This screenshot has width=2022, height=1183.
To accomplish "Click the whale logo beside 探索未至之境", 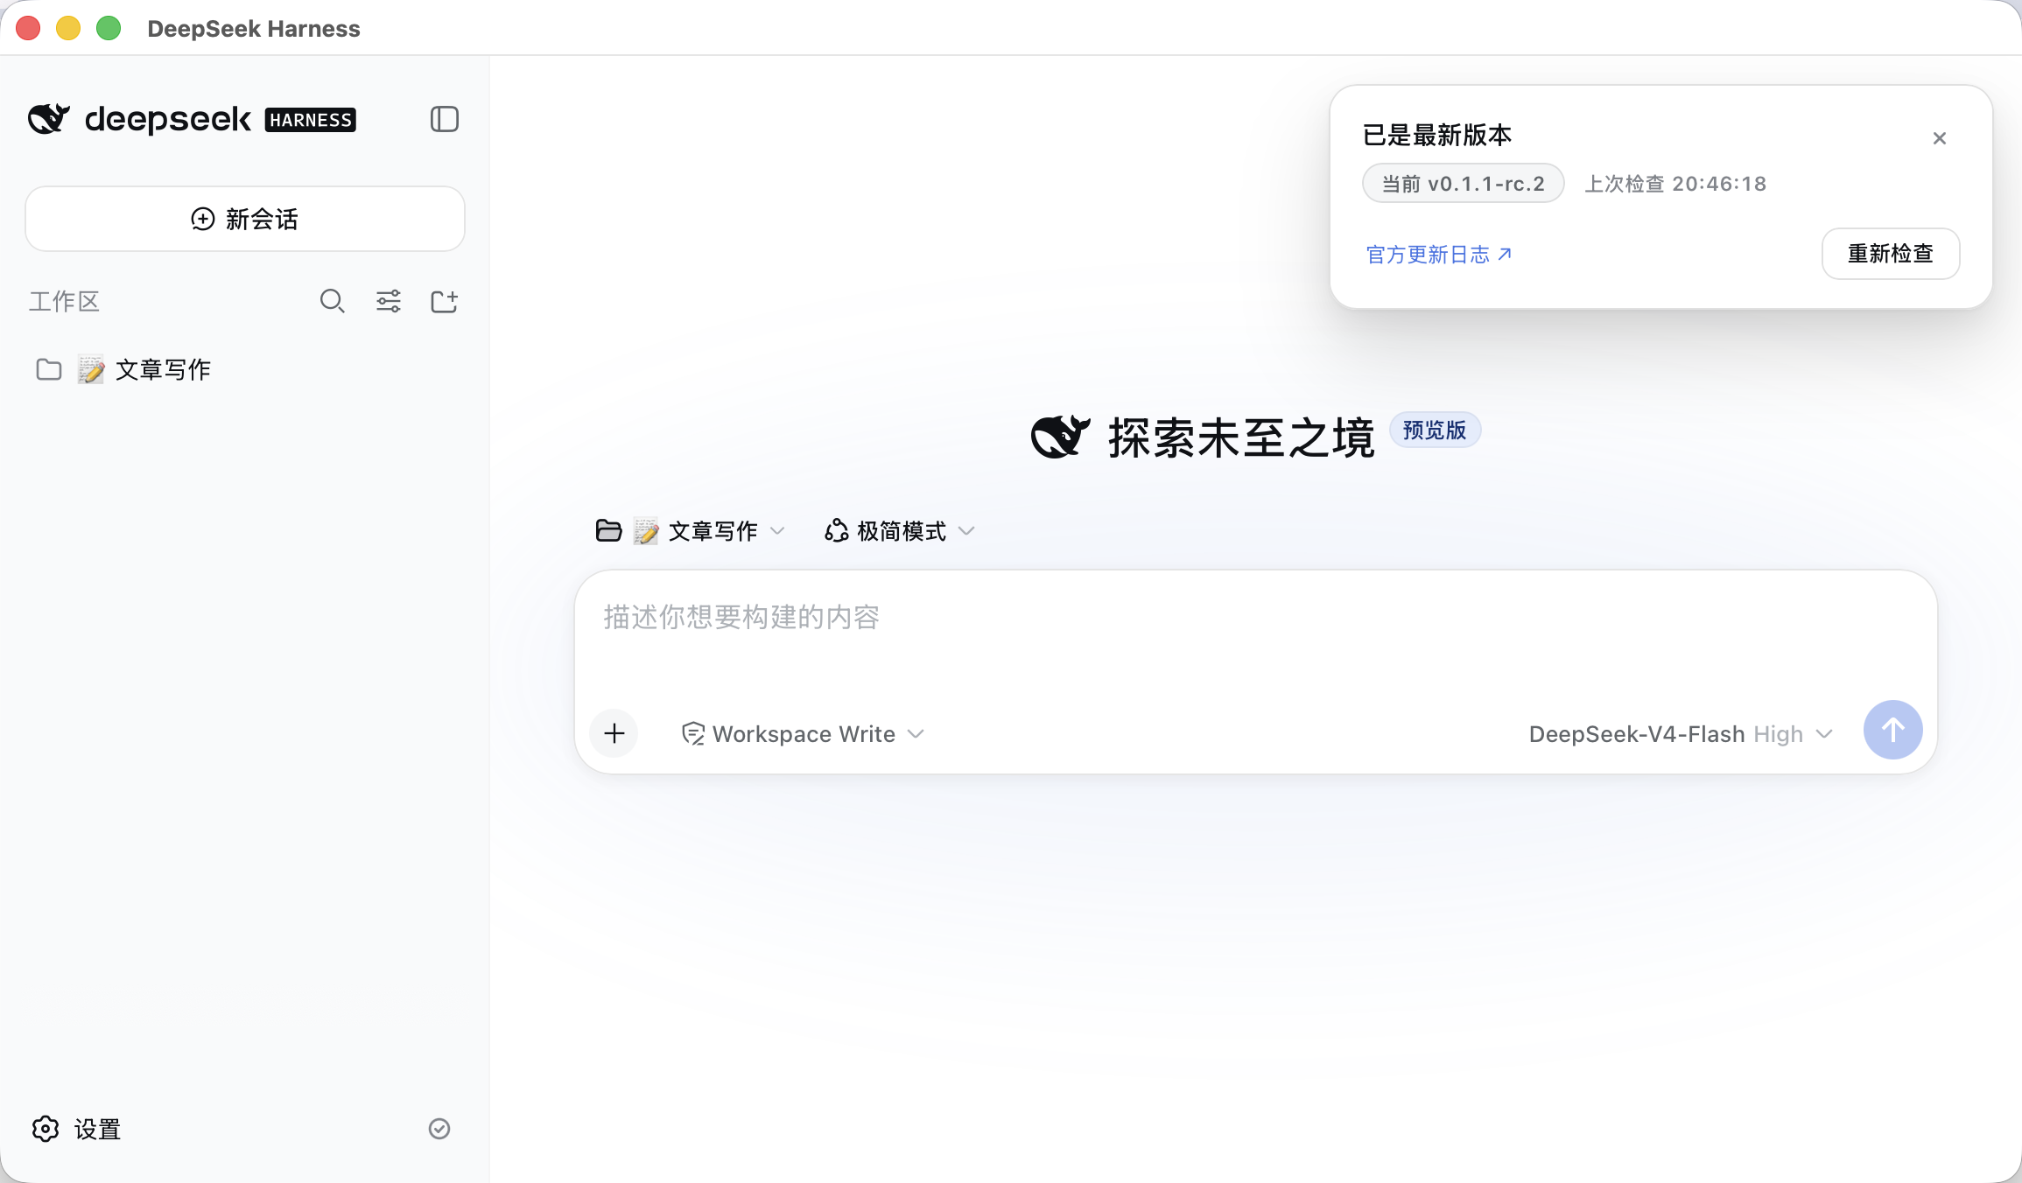I will tap(1060, 437).
